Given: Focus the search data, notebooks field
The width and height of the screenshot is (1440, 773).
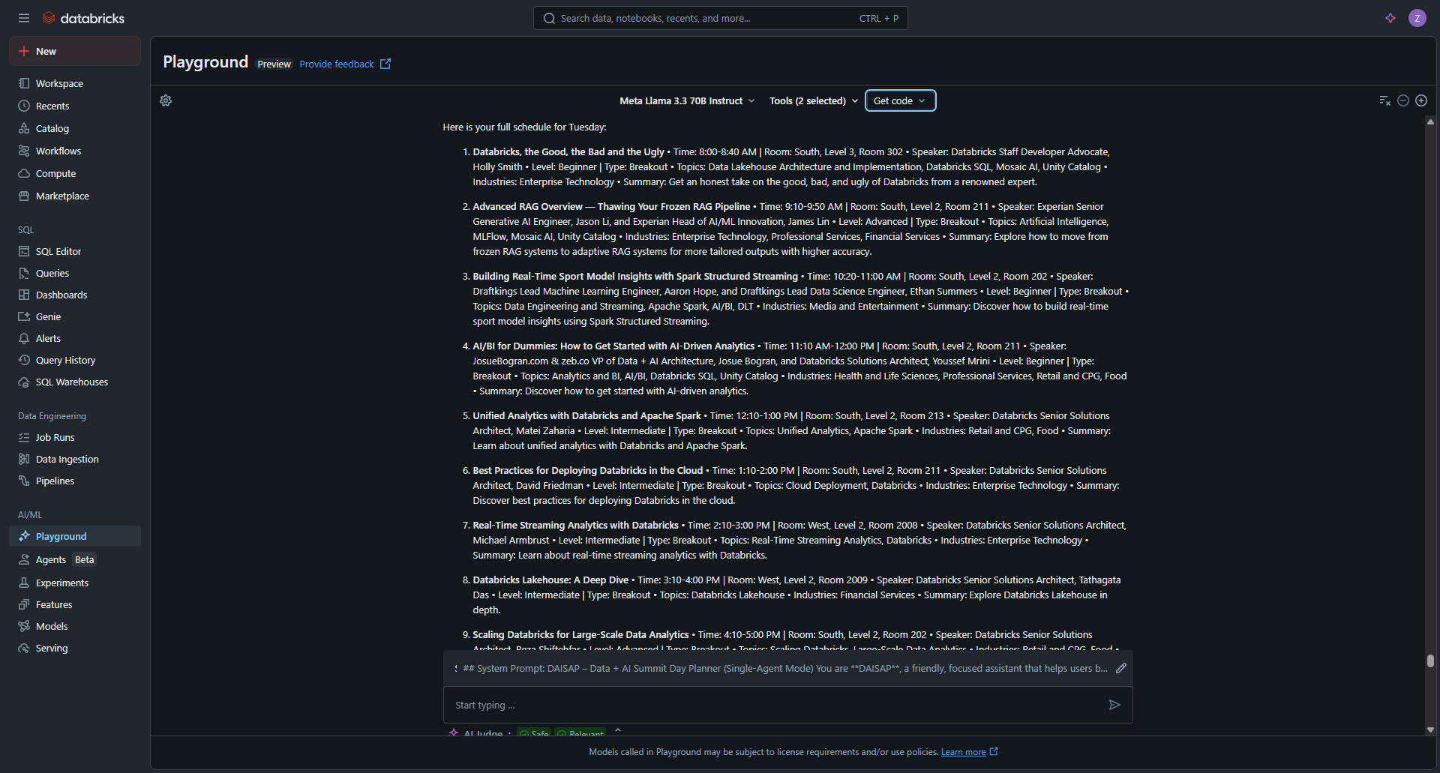Looking at the screenshot, I should click(x=720, y=18).
